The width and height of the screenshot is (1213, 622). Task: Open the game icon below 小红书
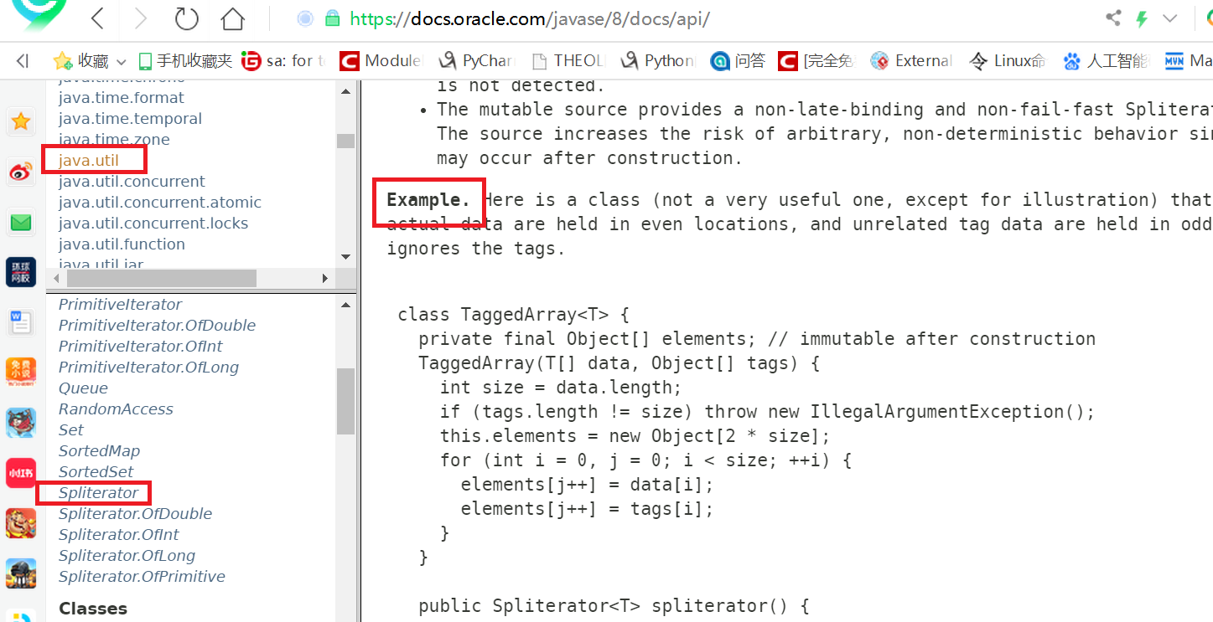tap(21, 523)
